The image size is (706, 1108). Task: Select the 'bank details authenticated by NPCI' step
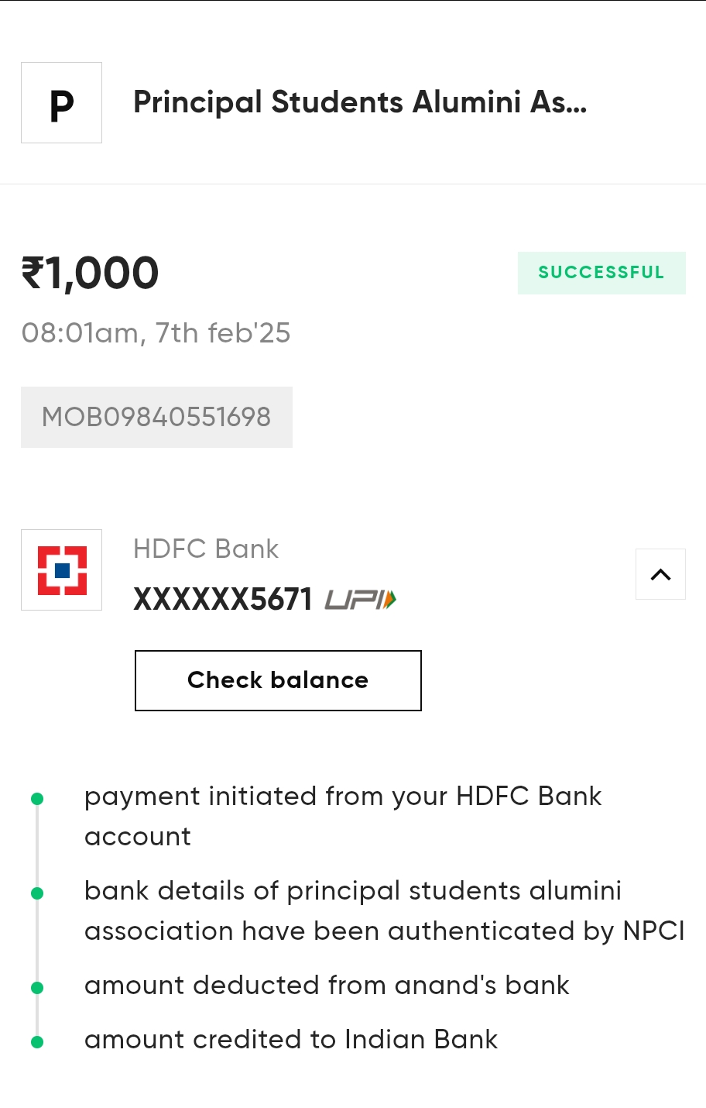(385, 911)
